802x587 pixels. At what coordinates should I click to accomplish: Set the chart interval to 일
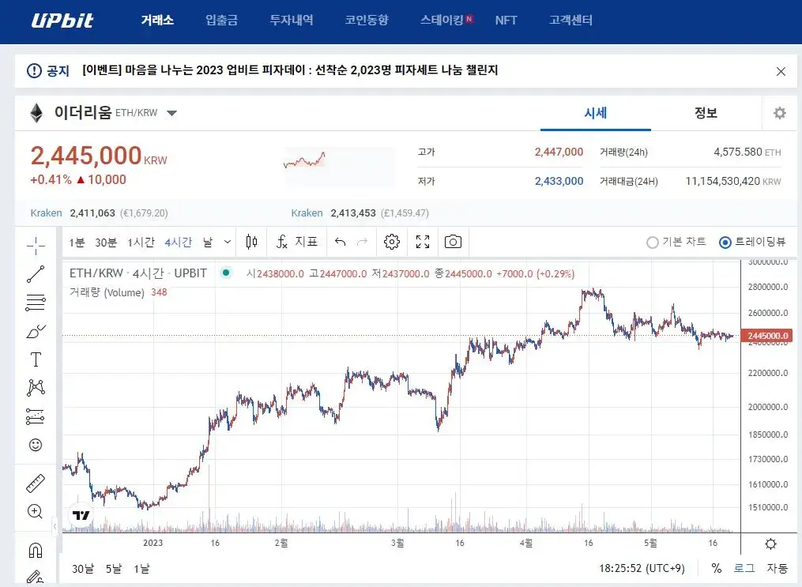208,242
